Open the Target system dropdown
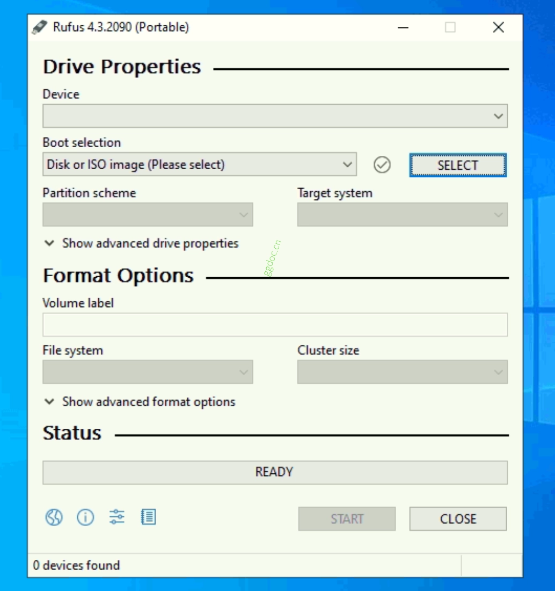555x591 pixels. click(x=402, y=214)
